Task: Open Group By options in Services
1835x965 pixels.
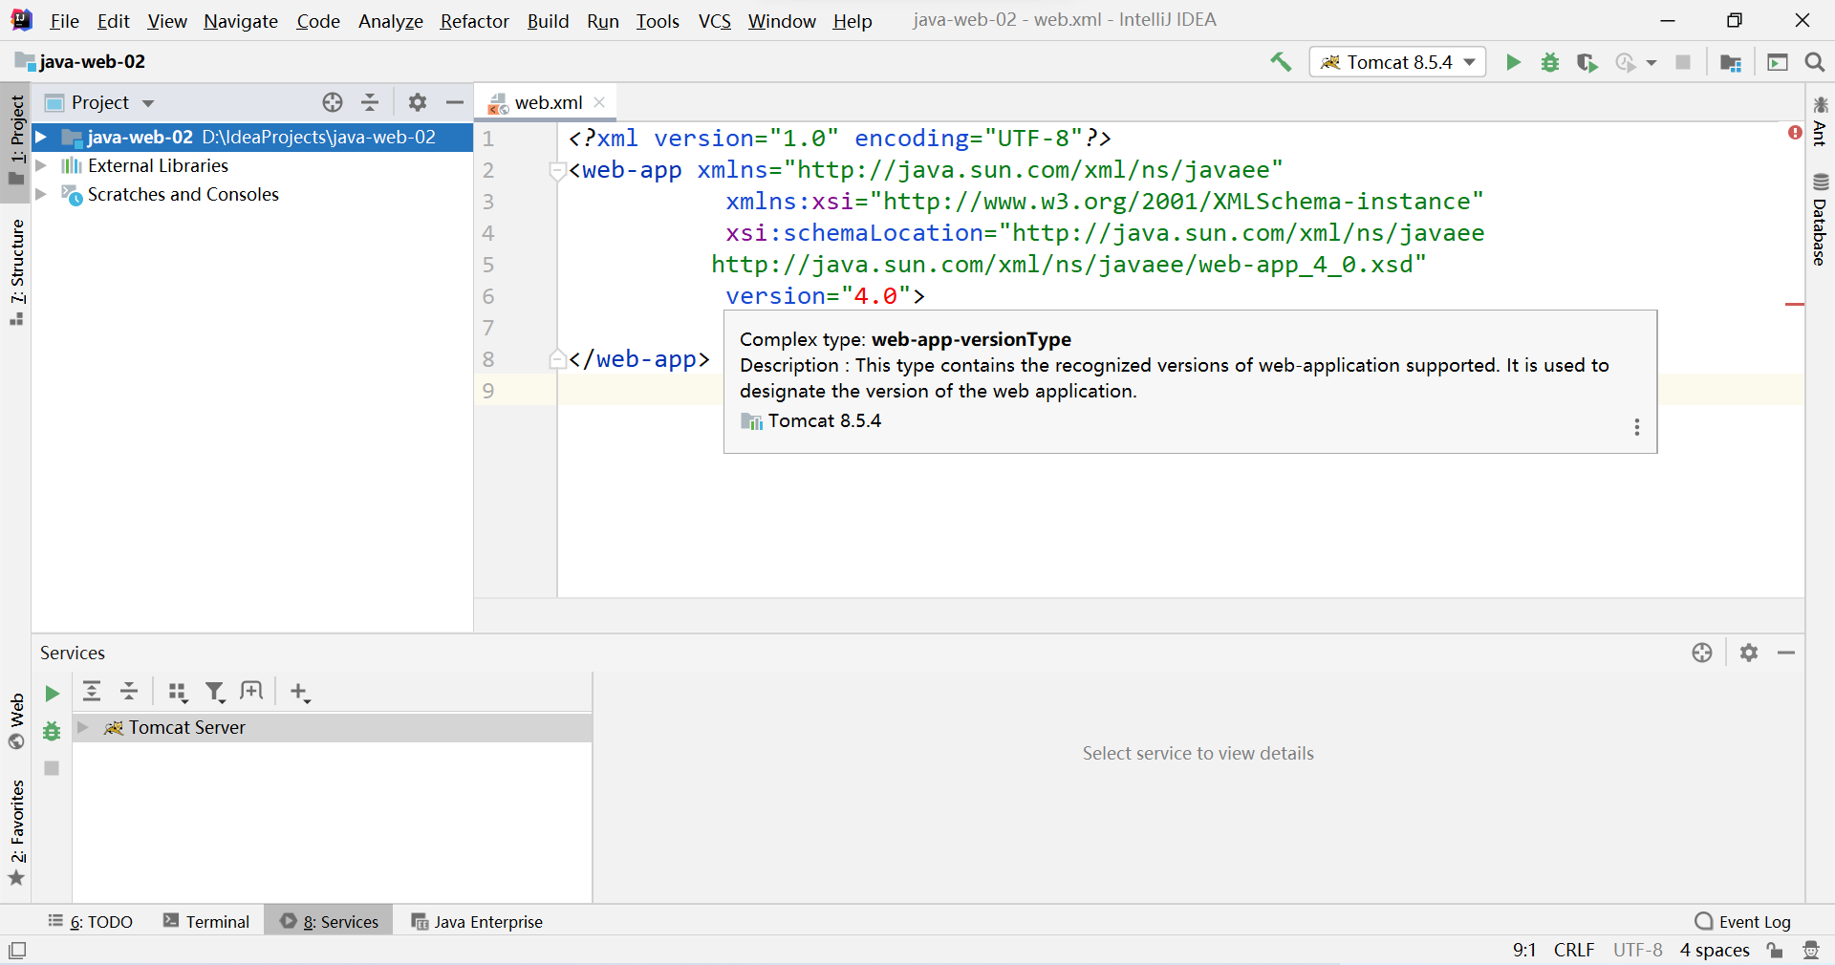Action: click(178, 692)
